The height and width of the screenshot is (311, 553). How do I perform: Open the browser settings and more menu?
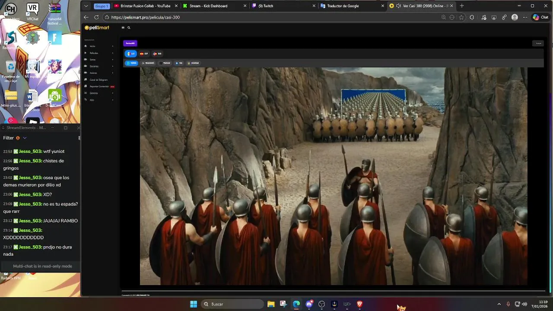click(525, 17)
